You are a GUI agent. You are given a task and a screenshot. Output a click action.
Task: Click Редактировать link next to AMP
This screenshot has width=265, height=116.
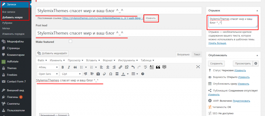click(242, 101)
